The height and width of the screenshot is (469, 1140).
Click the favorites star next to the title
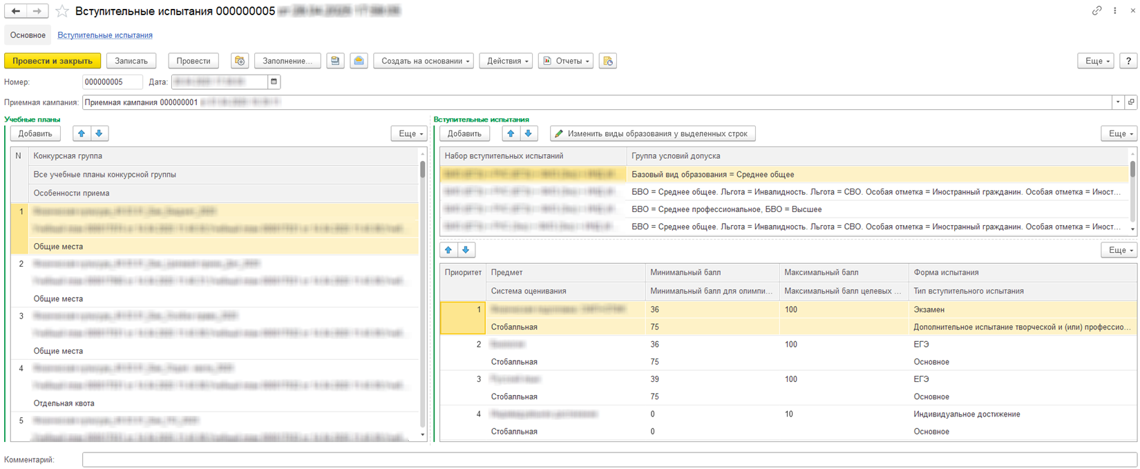pos(62,11)
